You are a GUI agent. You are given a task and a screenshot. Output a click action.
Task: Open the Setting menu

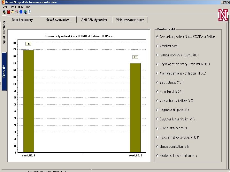point(5,7)
